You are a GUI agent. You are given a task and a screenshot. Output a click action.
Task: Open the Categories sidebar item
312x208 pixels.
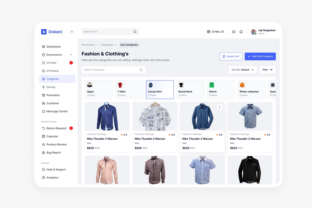(x=57, y=79)
